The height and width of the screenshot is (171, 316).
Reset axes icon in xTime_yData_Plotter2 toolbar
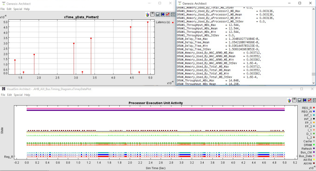pyautogui.click(x=163, y=15)
